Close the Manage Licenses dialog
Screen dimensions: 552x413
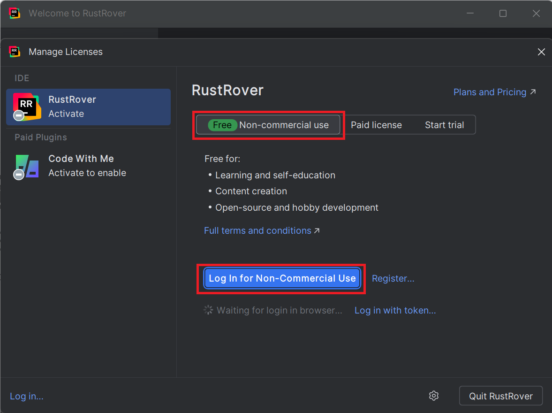tap(541, 52)
